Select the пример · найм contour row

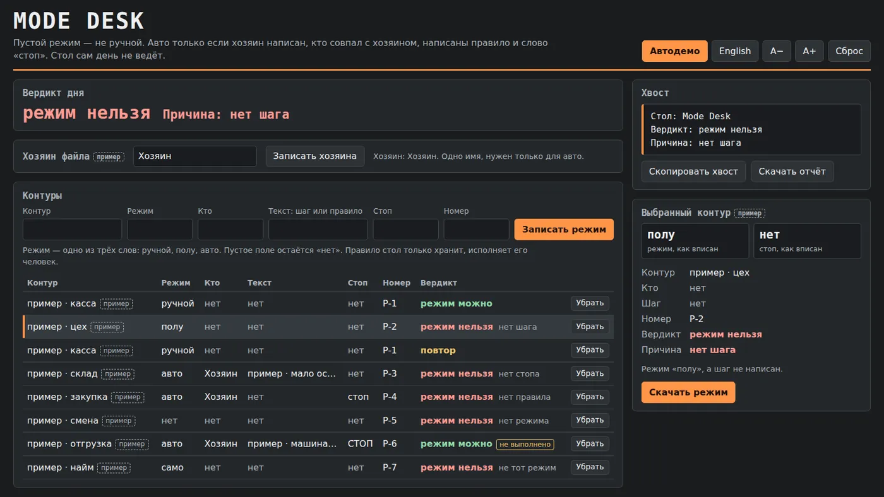[318, 467]
